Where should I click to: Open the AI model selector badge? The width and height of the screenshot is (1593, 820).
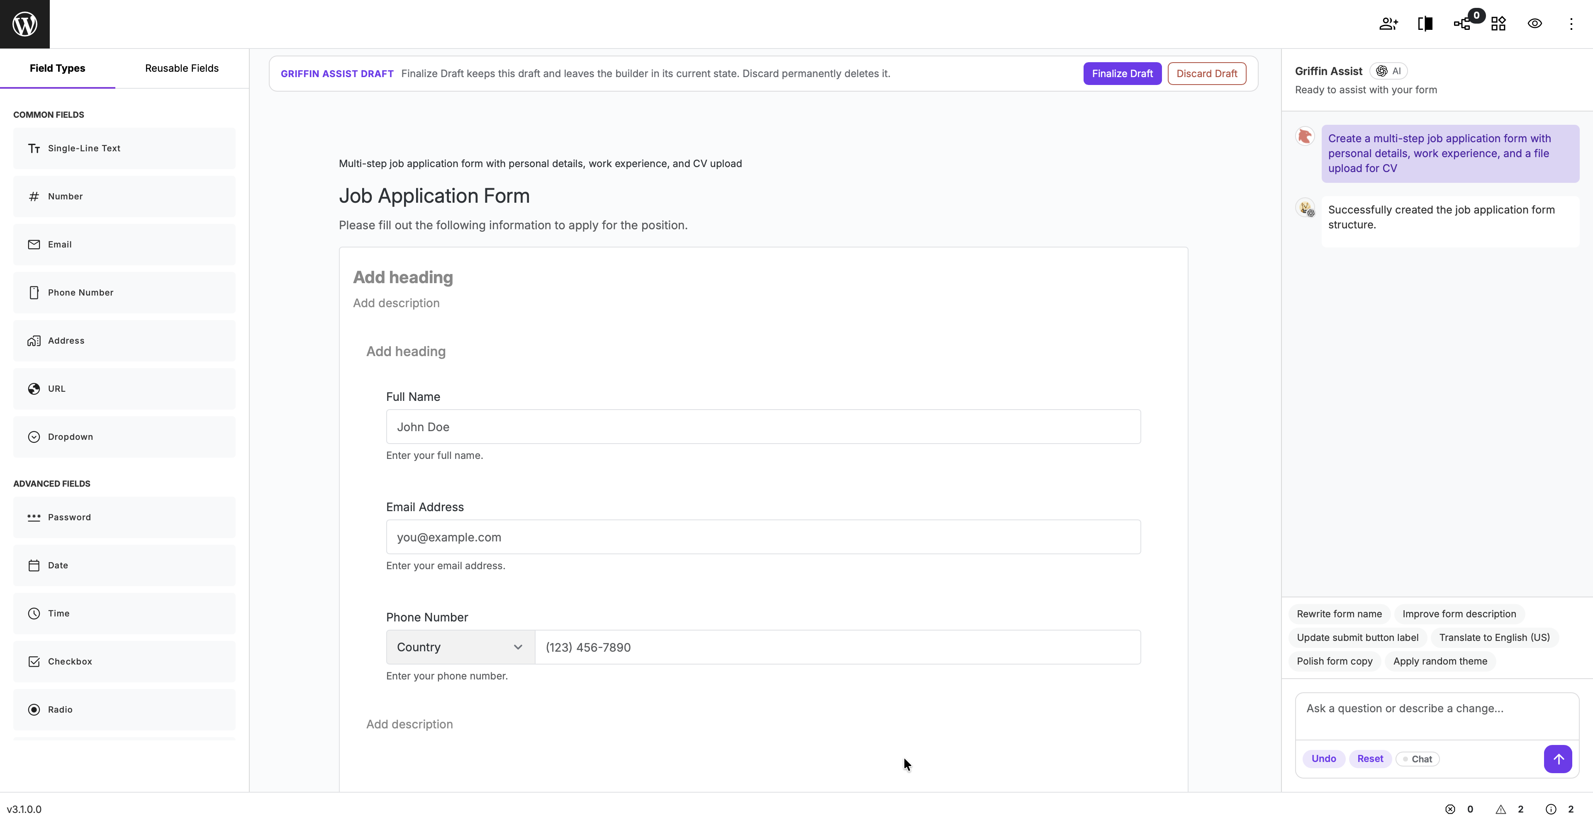(x=1388, y=71)
